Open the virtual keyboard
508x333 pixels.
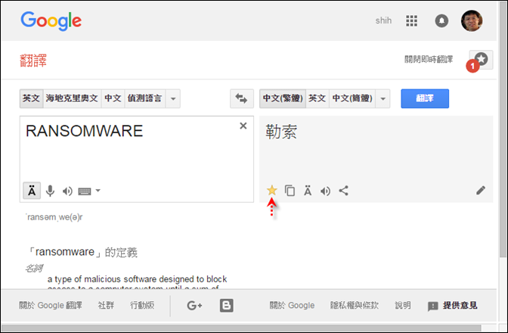tap(85, 191)
